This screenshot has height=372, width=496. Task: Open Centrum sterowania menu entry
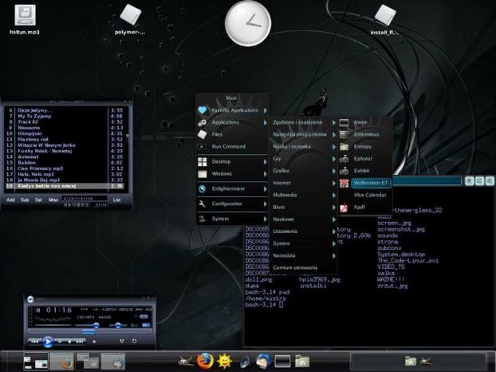pos(303,267)
